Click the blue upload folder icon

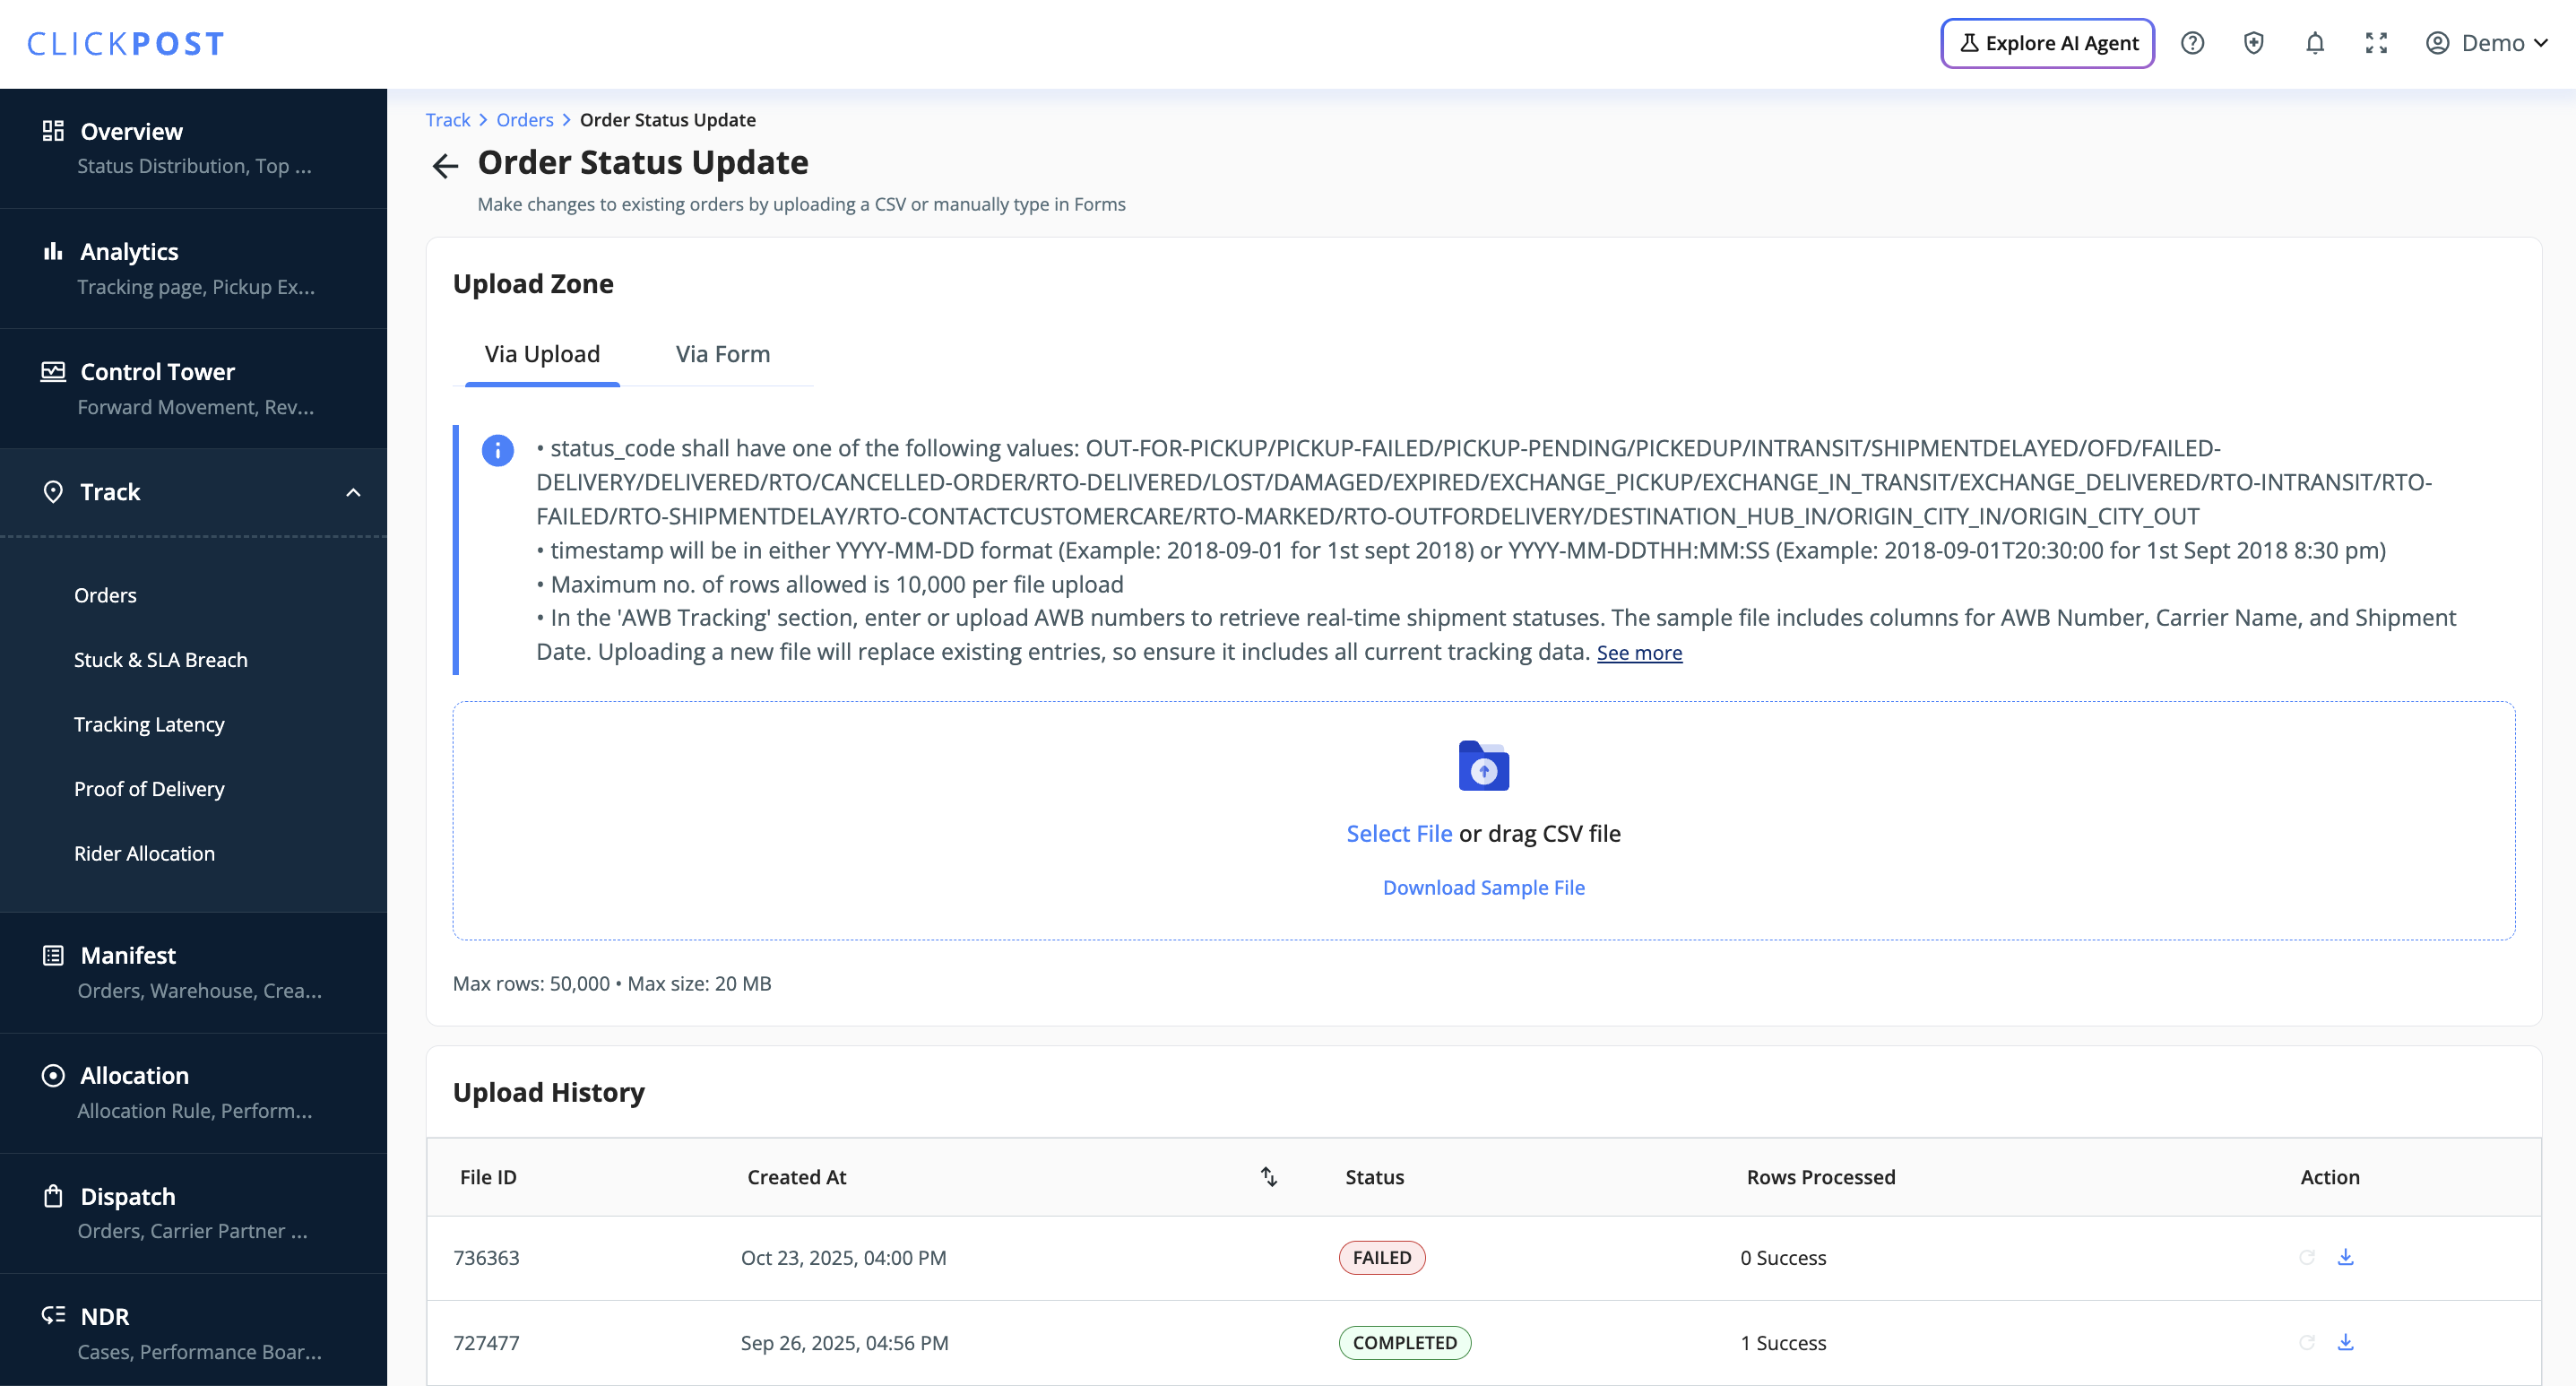click(1483, 766)
